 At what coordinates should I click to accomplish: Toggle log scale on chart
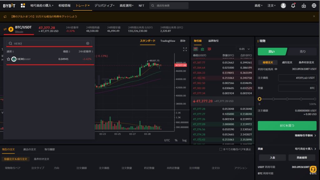(x=184, y=140)
